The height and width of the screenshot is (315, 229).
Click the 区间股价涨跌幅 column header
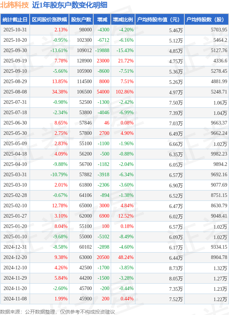(49, 20)
